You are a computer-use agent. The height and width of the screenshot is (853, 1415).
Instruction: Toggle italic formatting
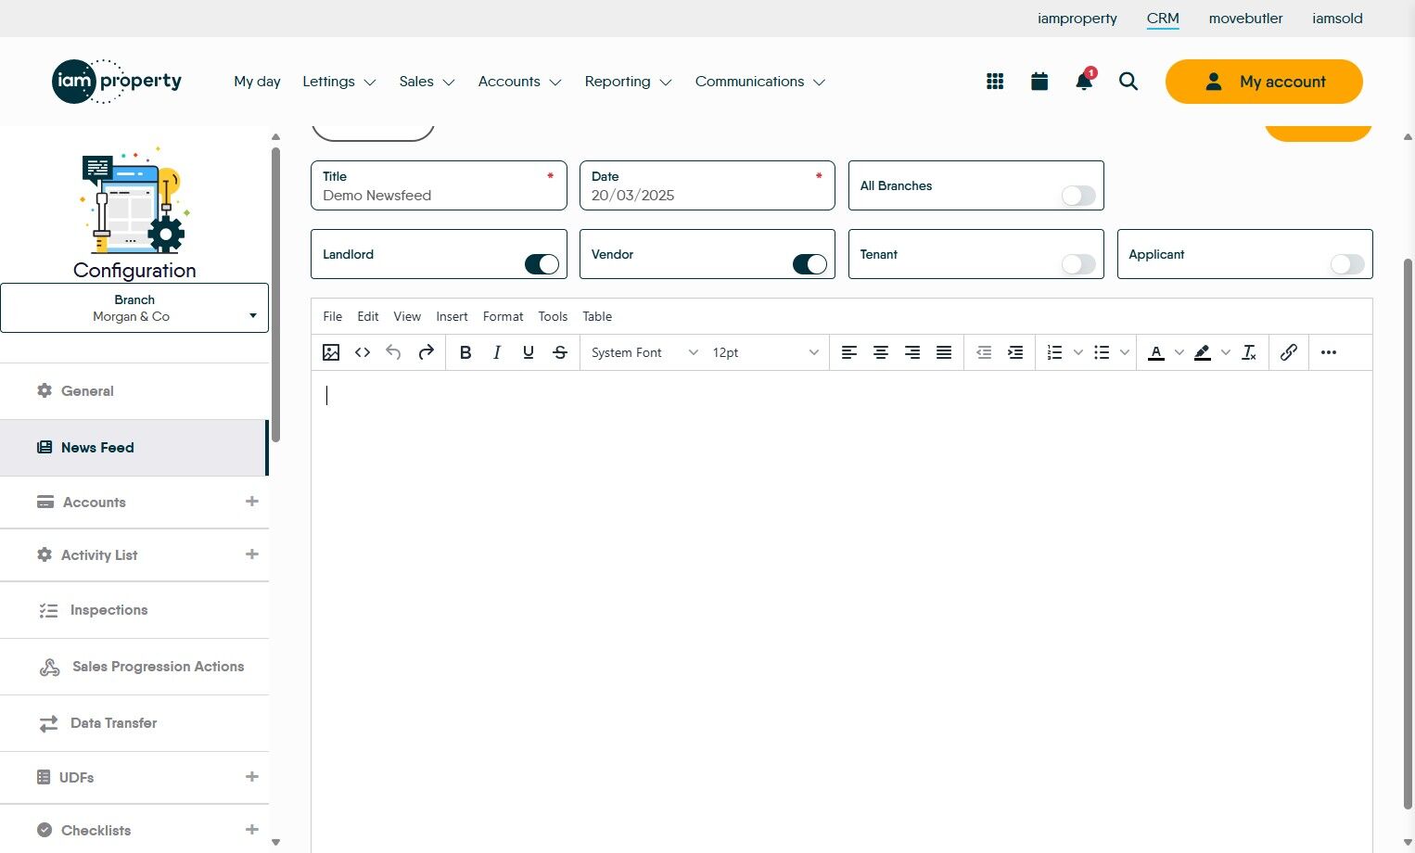497,352
